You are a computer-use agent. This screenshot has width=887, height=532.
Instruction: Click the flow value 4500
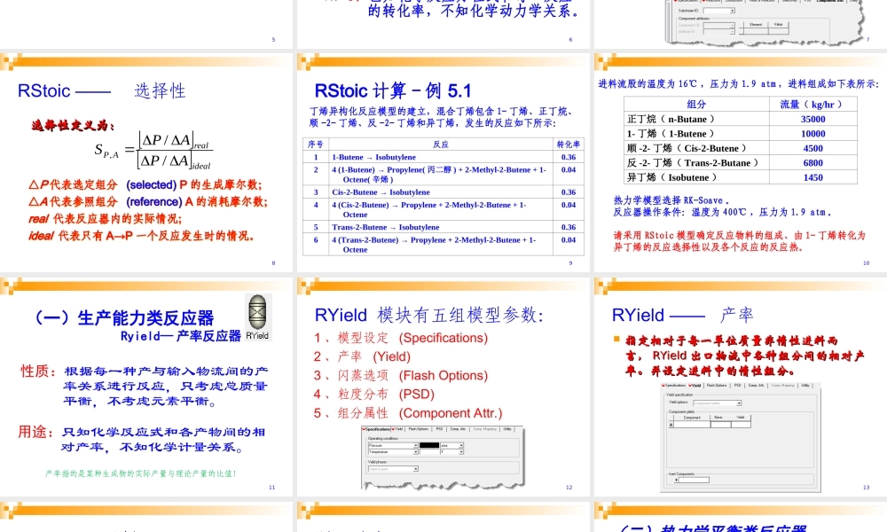812,149
